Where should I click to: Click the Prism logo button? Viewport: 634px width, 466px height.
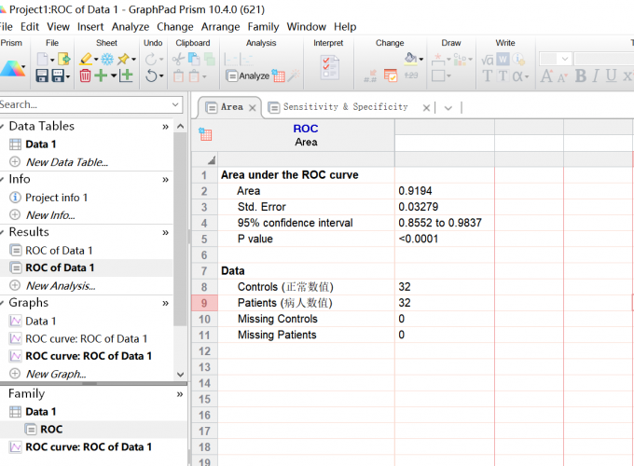coord(12,68)
